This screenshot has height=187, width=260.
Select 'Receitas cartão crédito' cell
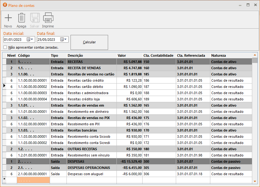tap(92, 80)
